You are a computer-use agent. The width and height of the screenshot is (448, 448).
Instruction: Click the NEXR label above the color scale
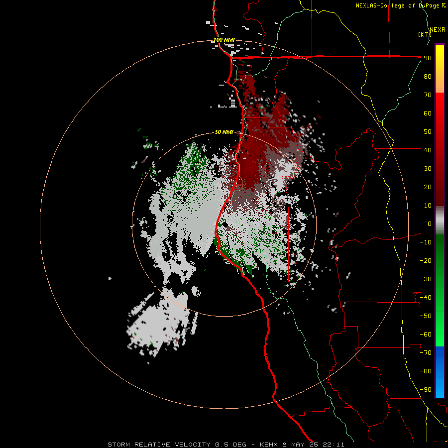(x=438, y=30)
